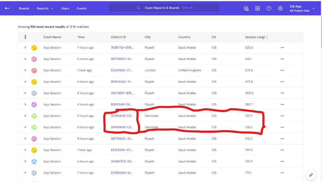Click the United Kingdom country cell
Viewport: 322px width, 182px height.
[190, 70]
